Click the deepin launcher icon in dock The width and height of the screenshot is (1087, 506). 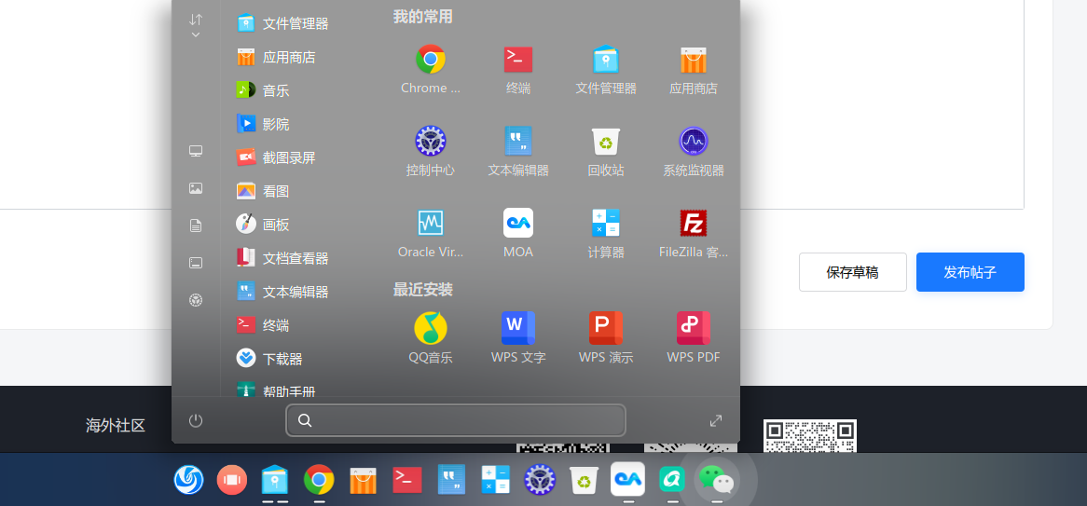tap(188, 479)
